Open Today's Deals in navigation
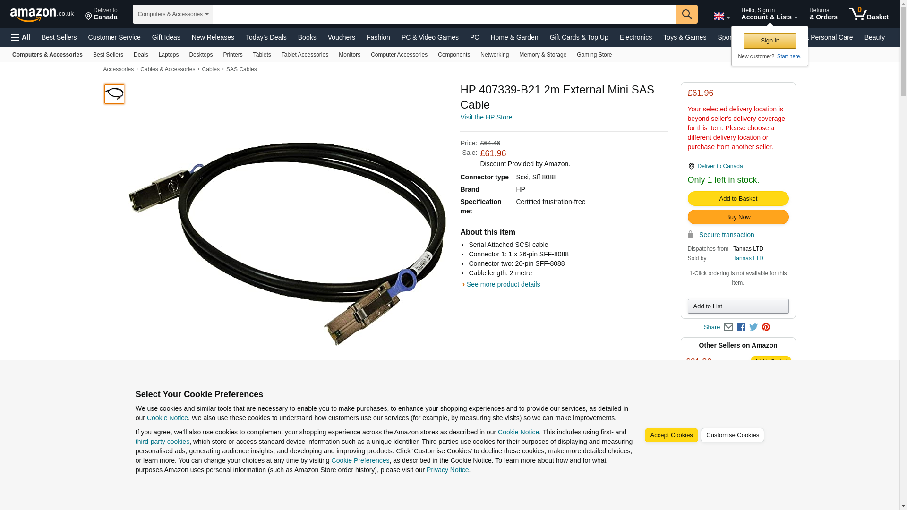Screen dimensions: 907x510 266,37
